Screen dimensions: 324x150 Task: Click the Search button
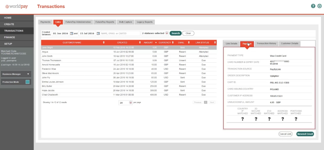(175, 33)
